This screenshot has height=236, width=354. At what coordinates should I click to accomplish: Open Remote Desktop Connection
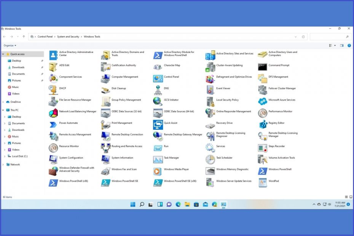(x=105, y=135)
